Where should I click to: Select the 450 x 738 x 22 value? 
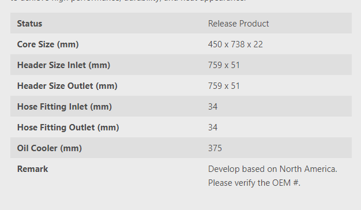click(235, 44)
